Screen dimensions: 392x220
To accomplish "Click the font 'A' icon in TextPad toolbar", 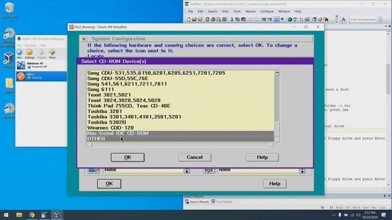I will pos(344,20).
